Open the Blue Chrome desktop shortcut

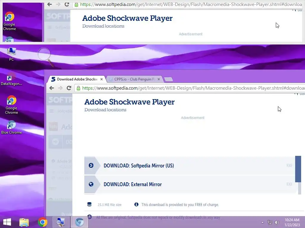click(12, 127)
